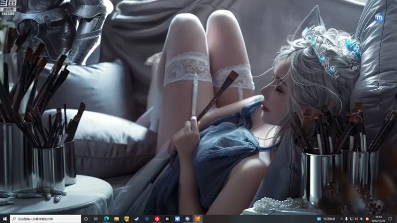Toggle the 中 input language indicator
The width and height of the screenshot is (397, 223).
coord(361,219)
